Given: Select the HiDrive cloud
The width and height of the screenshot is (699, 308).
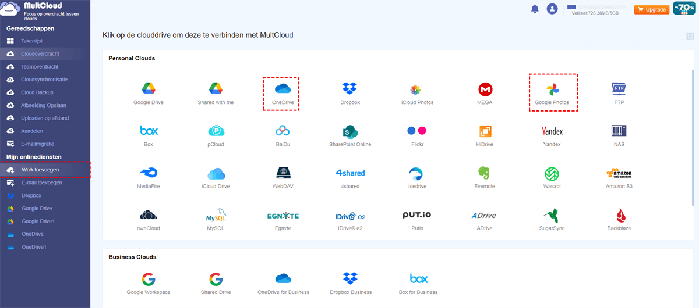Looking at the screenshot, I should click(x=485, y=131).
